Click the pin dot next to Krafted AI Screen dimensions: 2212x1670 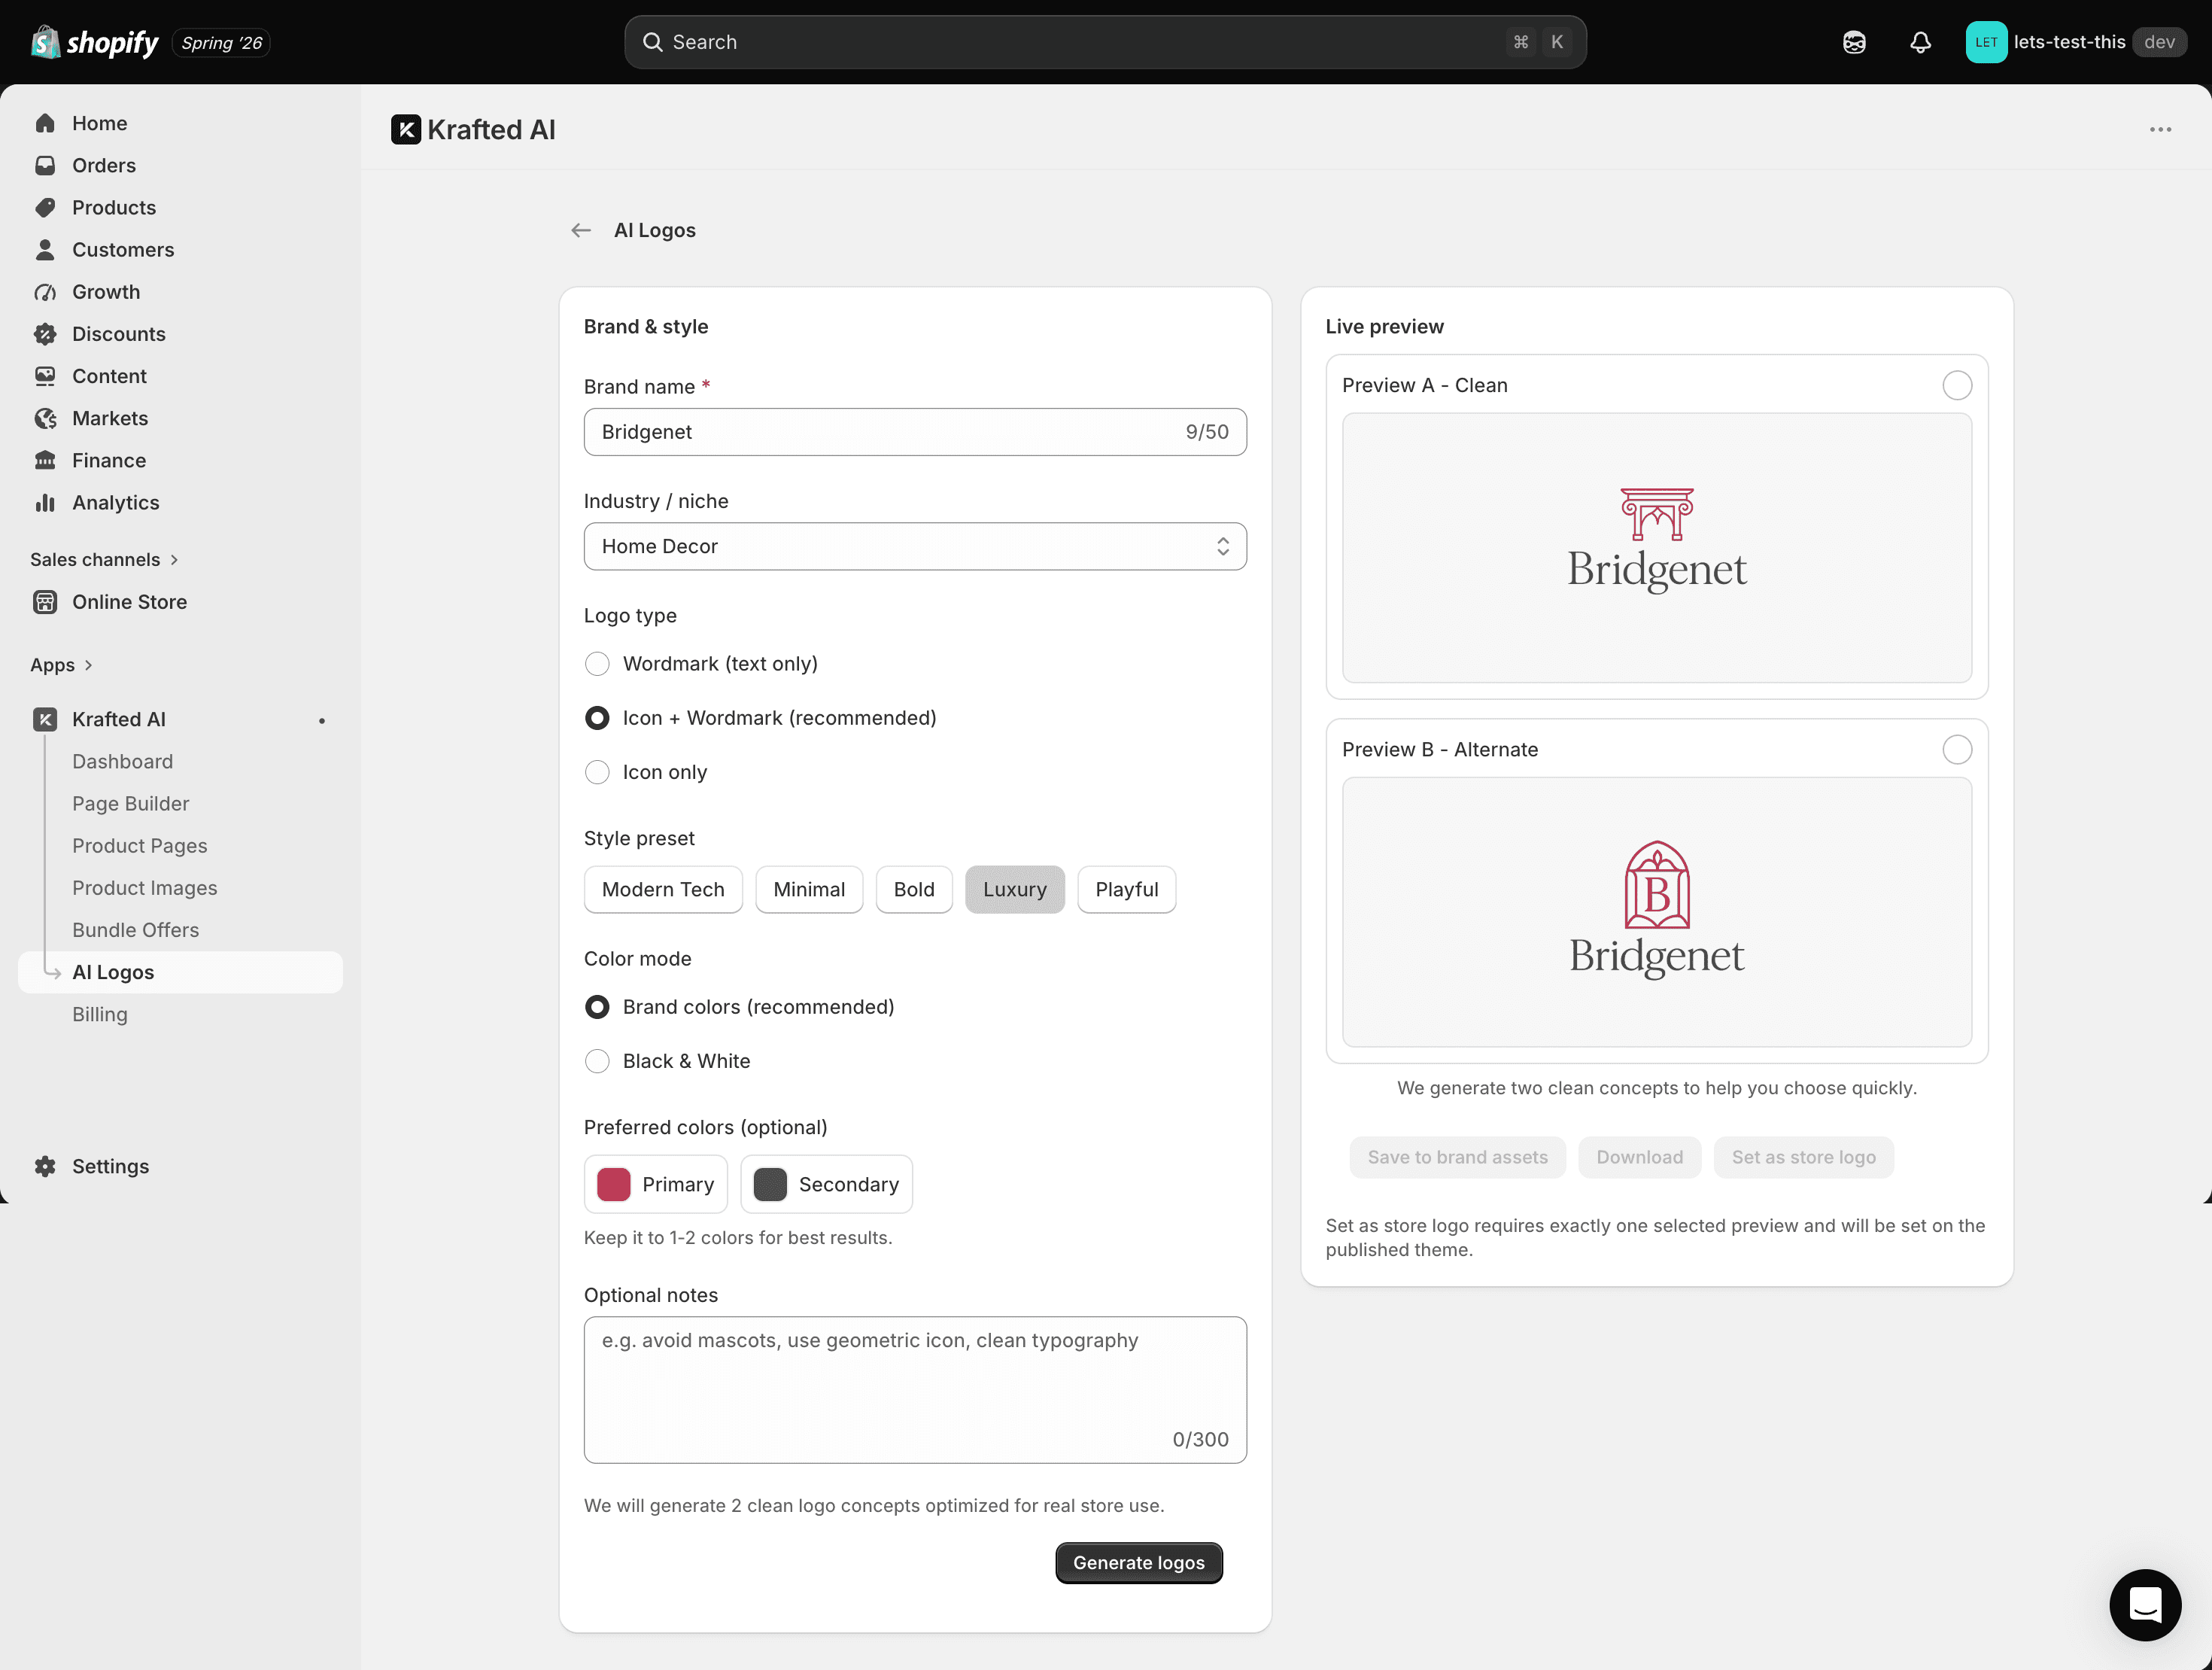click(x=322, y=720)
